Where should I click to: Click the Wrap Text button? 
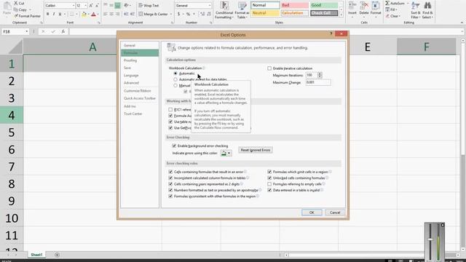tap(149, 5)
